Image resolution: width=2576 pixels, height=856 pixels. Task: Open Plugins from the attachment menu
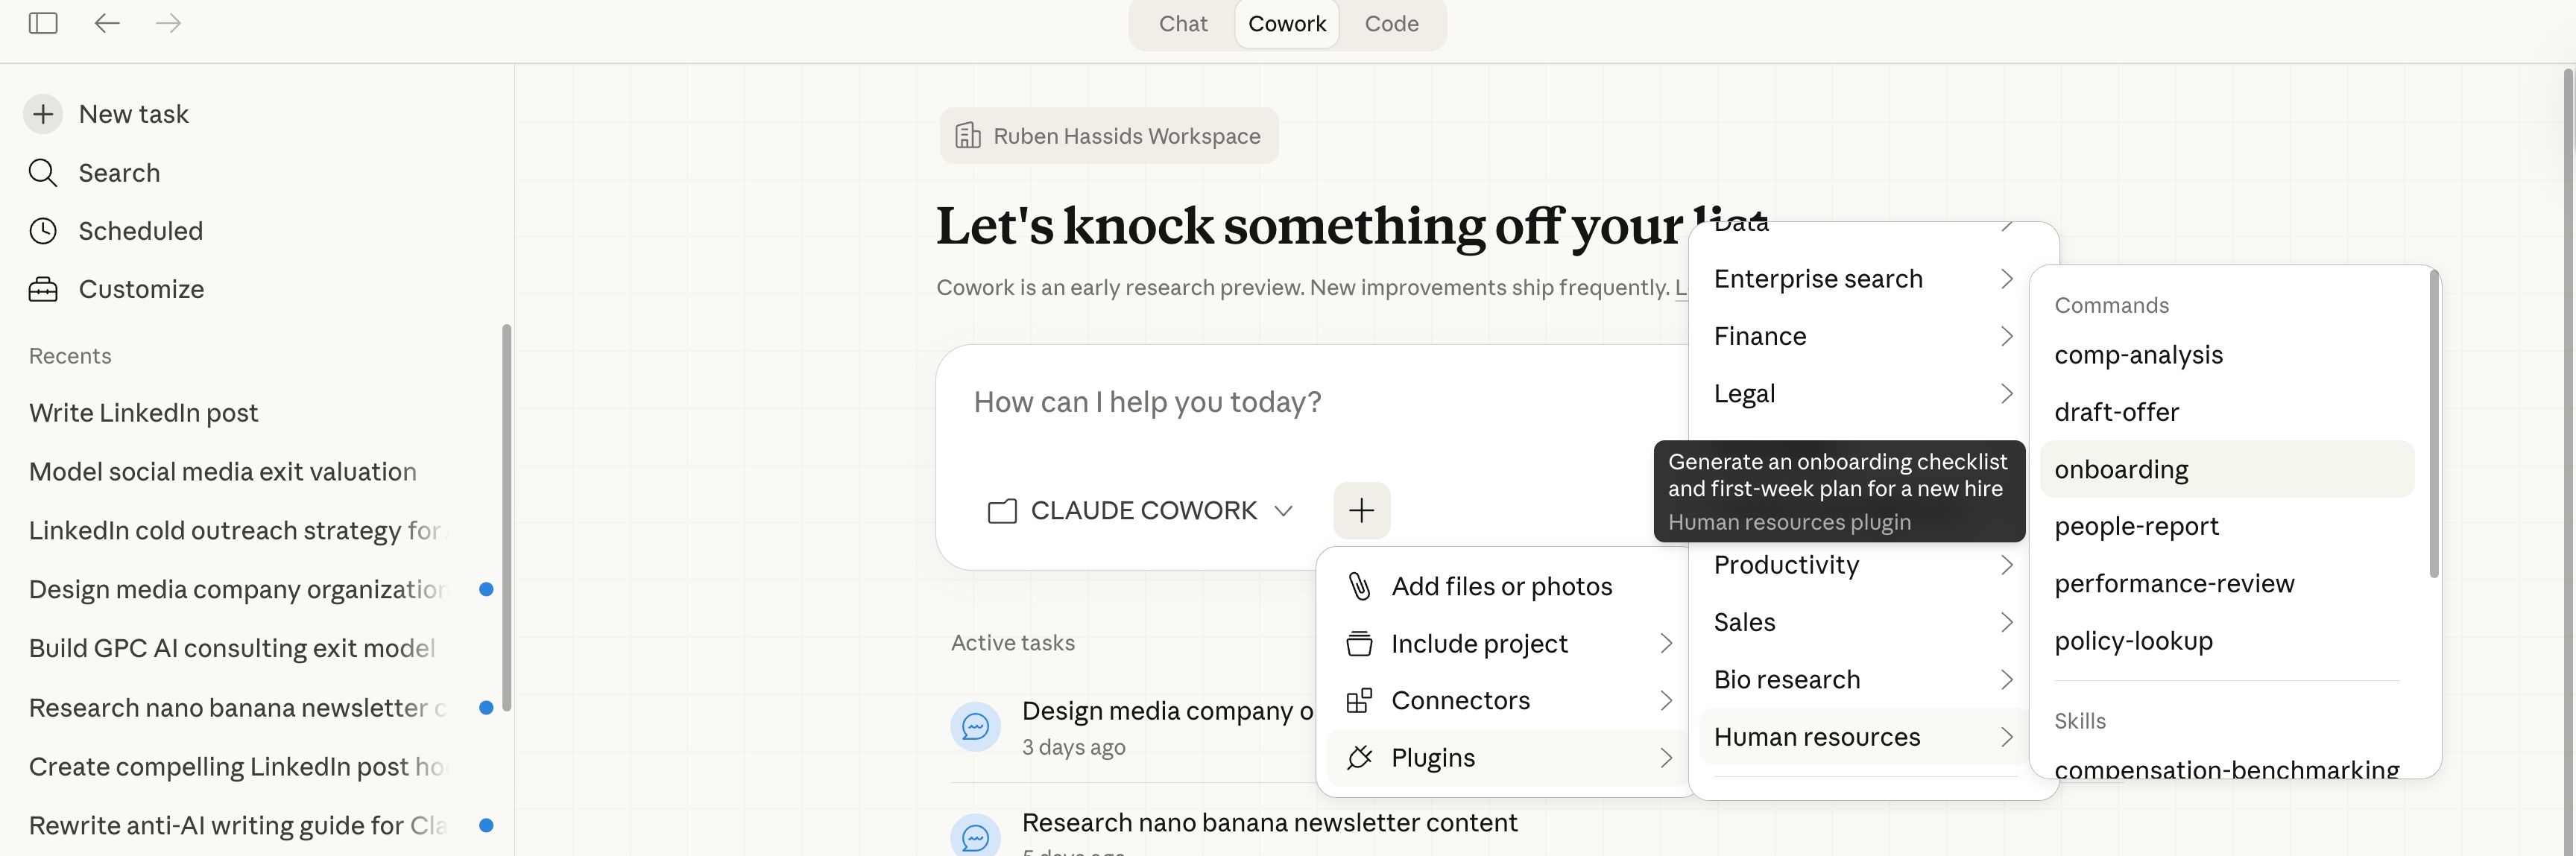coord(1433,757)
